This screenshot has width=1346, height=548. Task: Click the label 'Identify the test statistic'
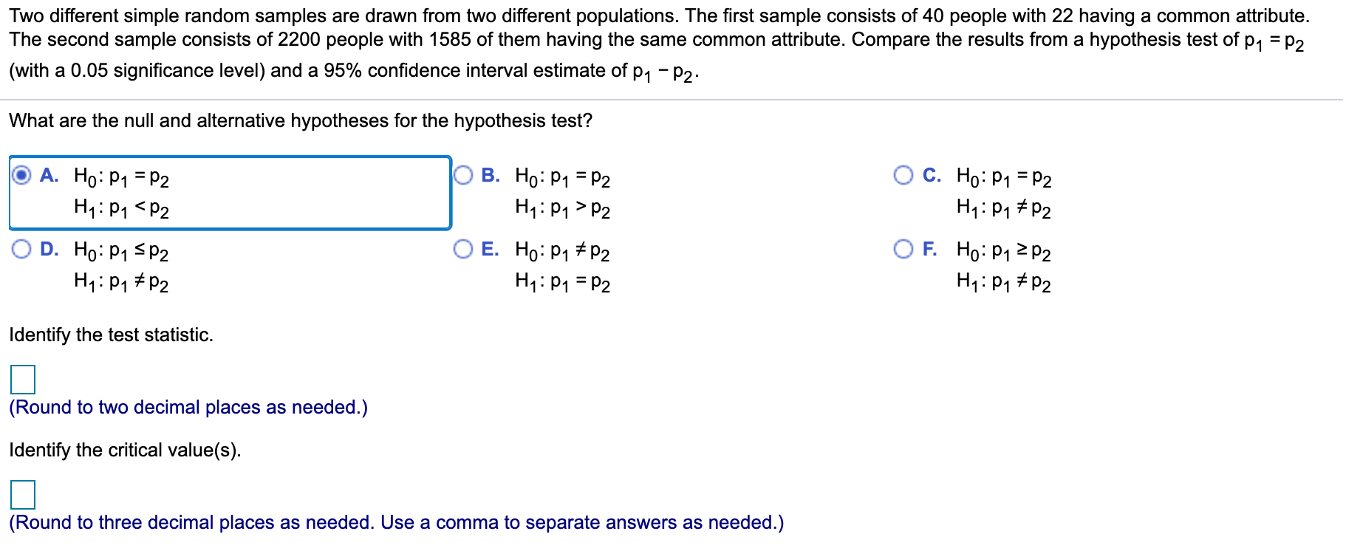click(x=111, y=335)
